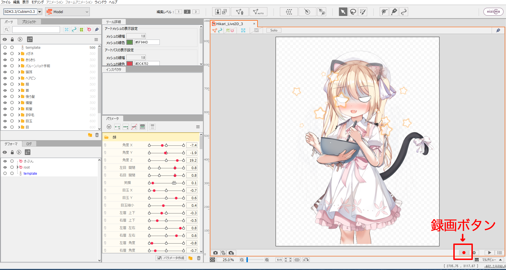
Task: Toggle visibility of root deformer
Action: click(x=5, y=167)
